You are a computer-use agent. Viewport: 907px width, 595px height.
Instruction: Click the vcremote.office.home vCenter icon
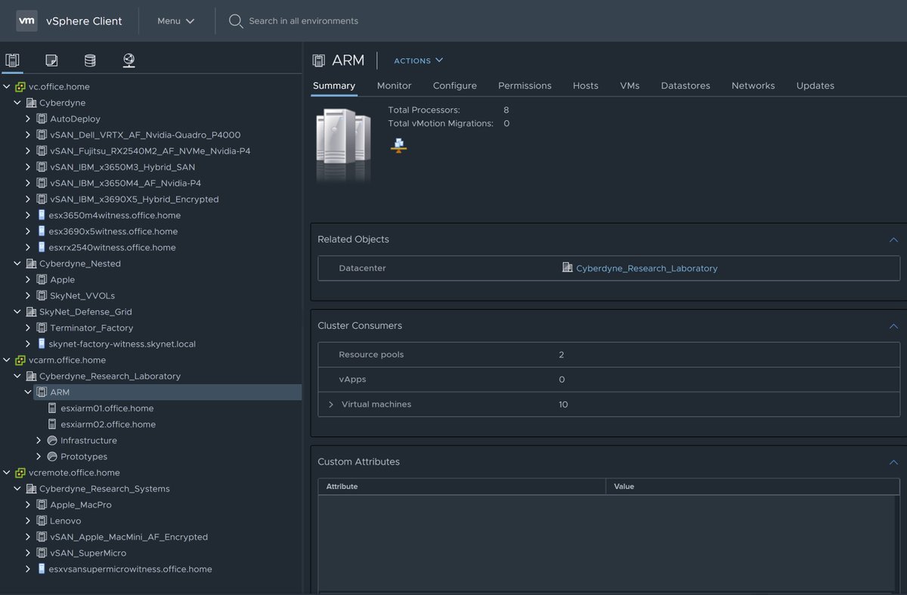click(x=20, y=473)
